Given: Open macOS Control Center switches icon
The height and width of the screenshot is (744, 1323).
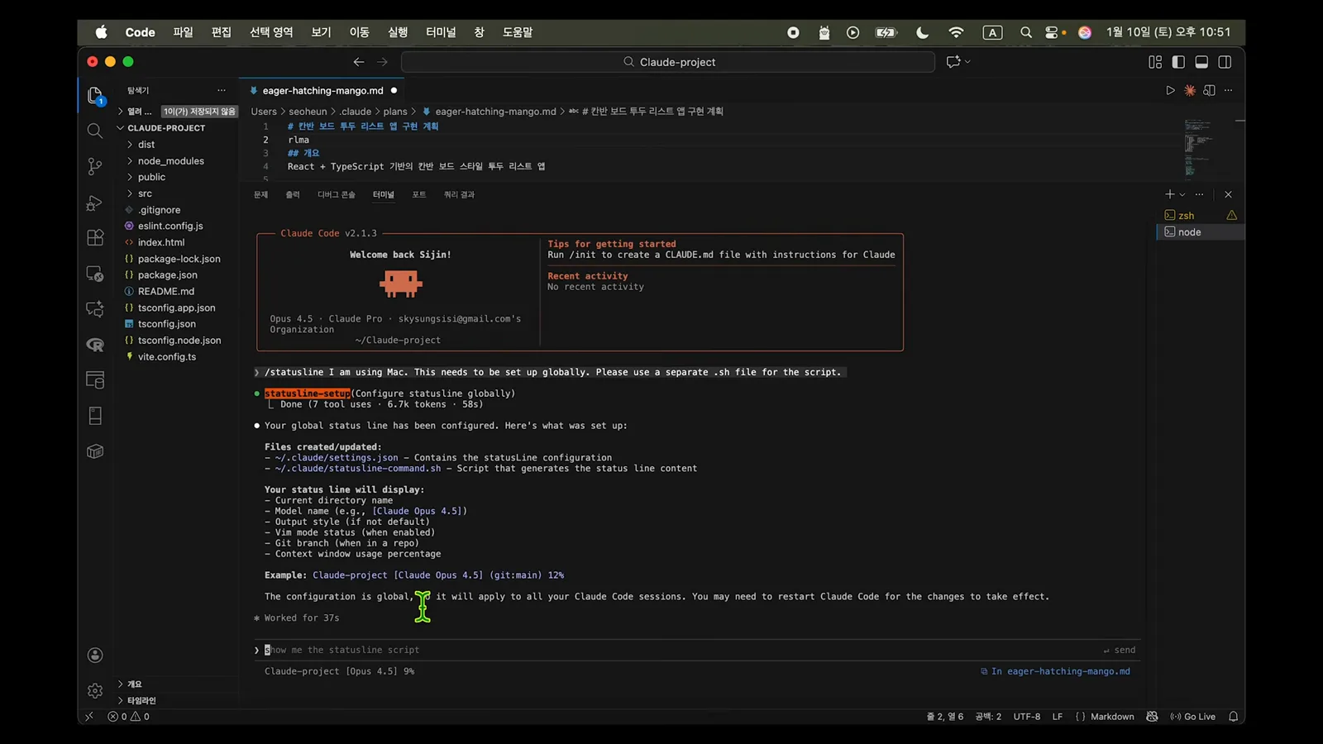Looking at the screenshot, I should [1052, 32].
